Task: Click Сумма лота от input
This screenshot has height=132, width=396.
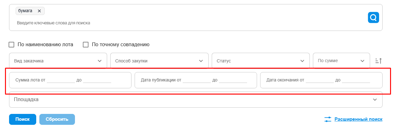Action: click(61, 80)
